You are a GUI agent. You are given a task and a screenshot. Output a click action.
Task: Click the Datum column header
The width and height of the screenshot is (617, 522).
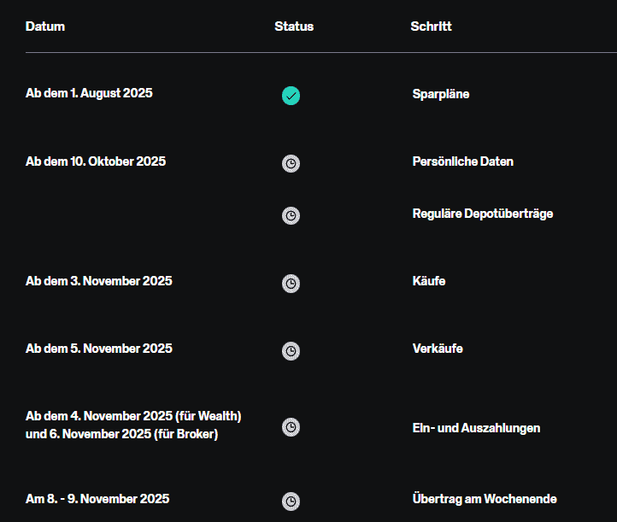coord(45,26)
